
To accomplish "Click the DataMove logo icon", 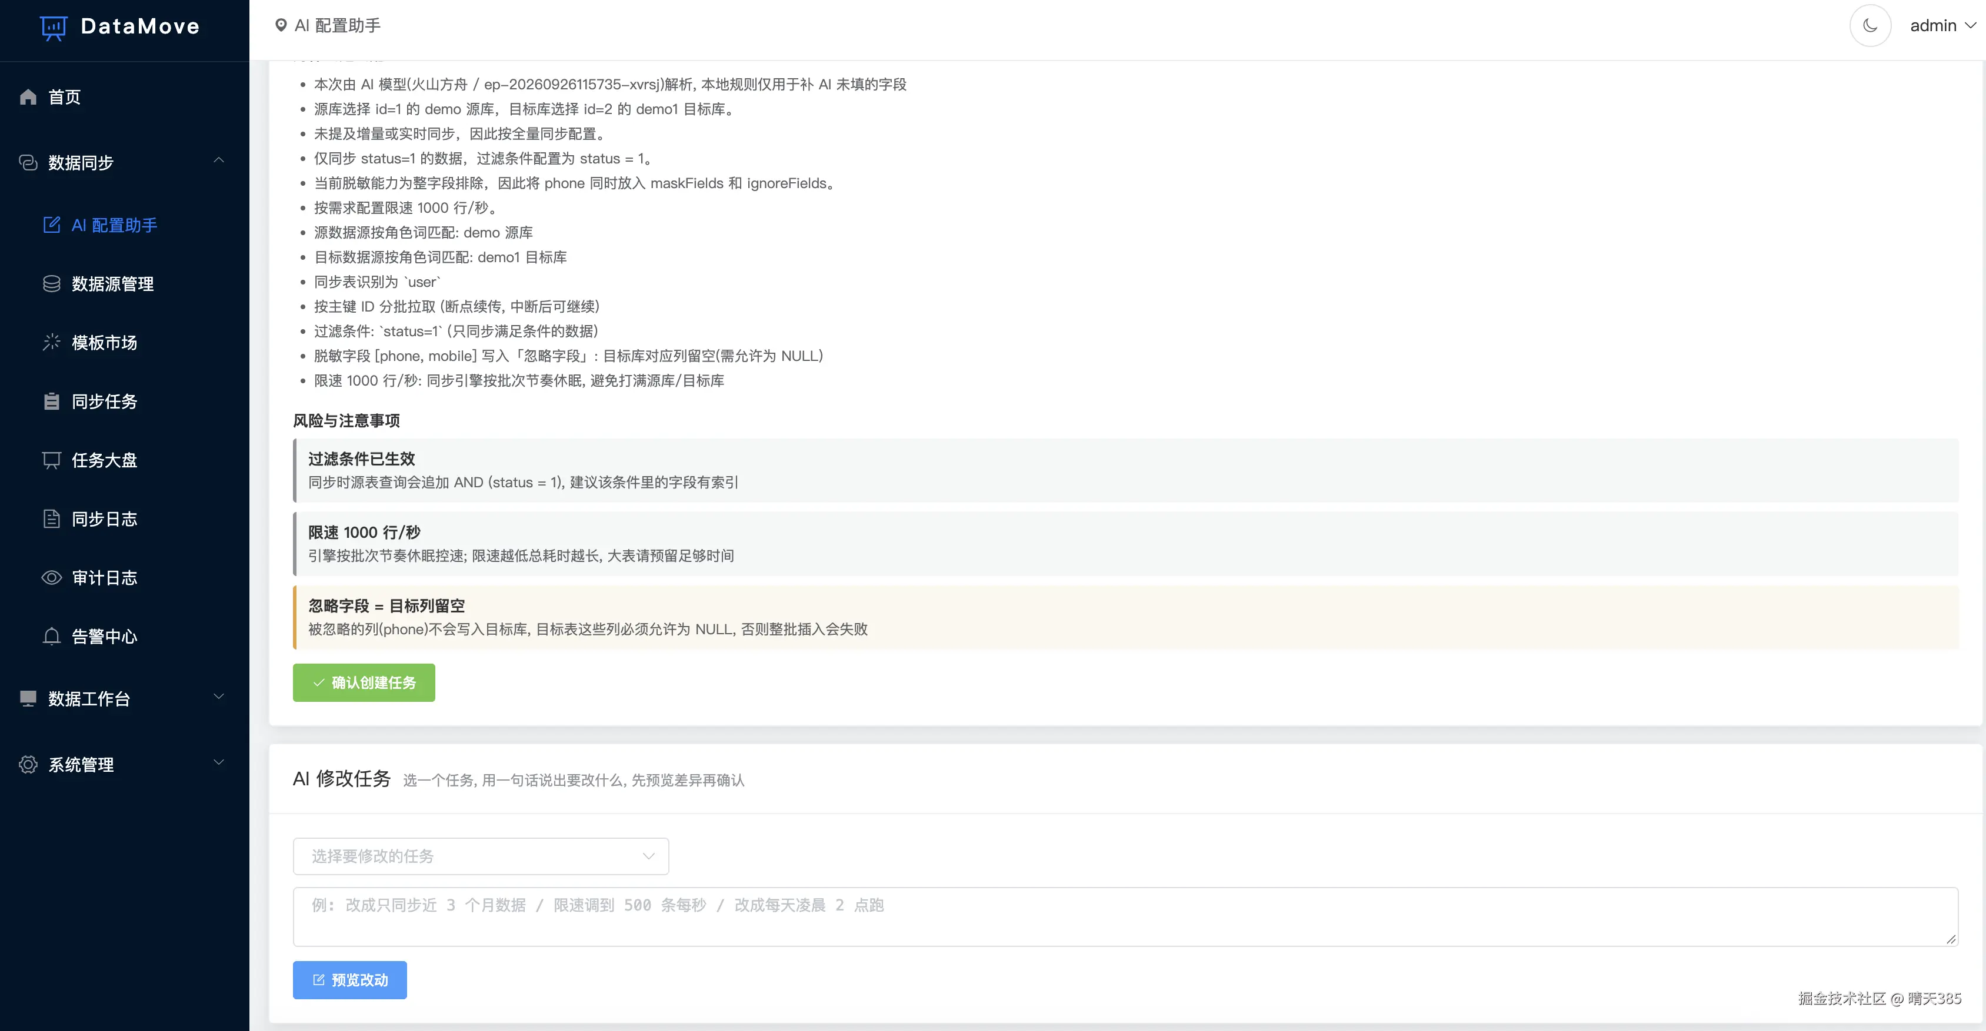I will 53,28.
